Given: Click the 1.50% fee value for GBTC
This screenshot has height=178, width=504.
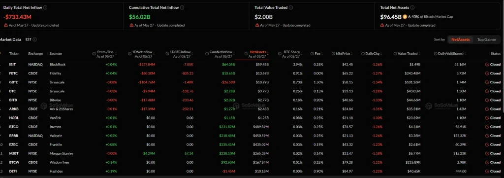Looking at the screenshot, I should (319, 82).
